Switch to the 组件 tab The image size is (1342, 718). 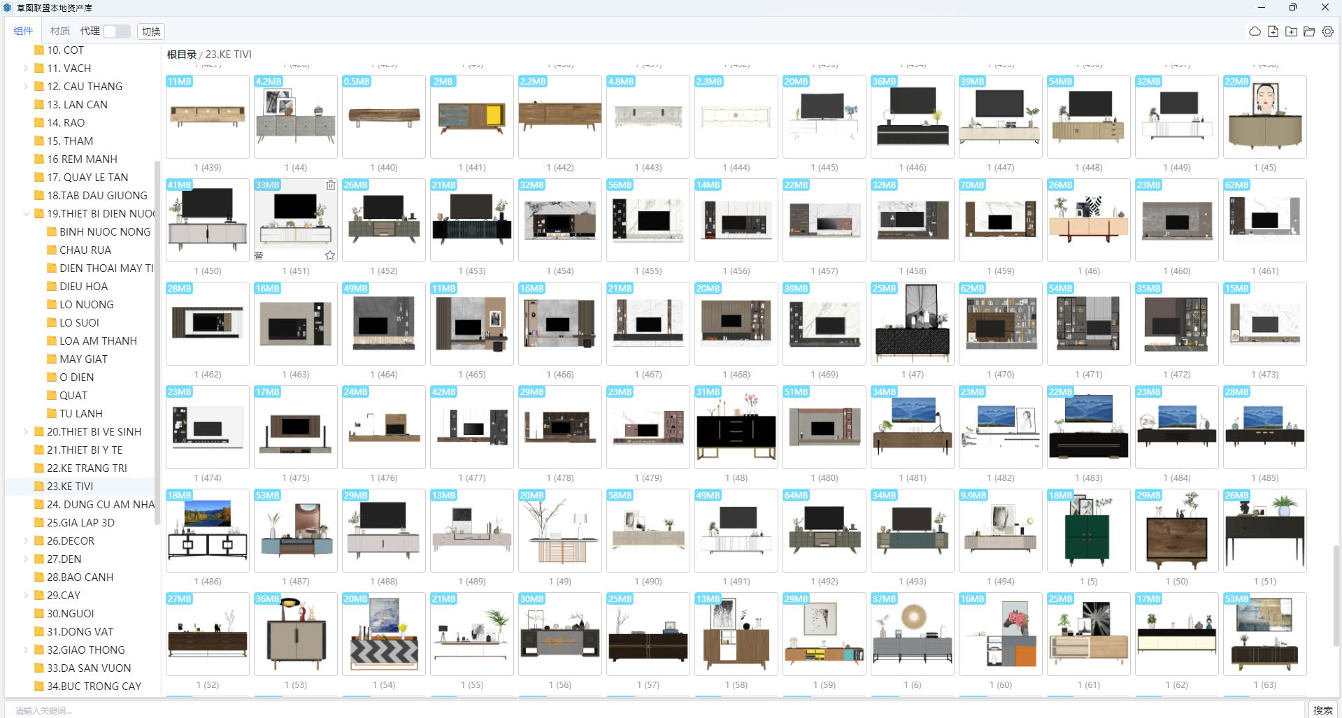tap(23, 31)
